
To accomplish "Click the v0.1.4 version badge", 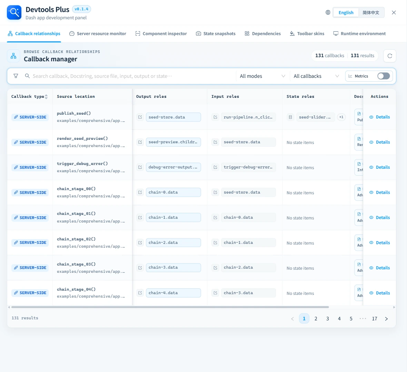I will point(81,9).
